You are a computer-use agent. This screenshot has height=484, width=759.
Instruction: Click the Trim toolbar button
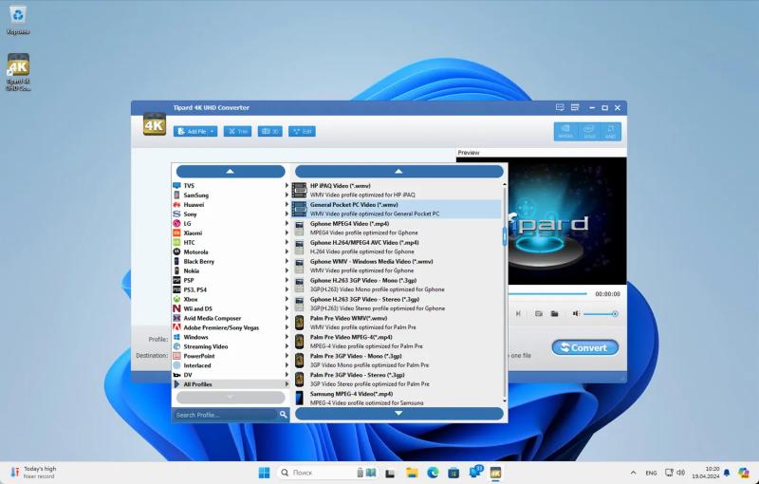(238, 131)
